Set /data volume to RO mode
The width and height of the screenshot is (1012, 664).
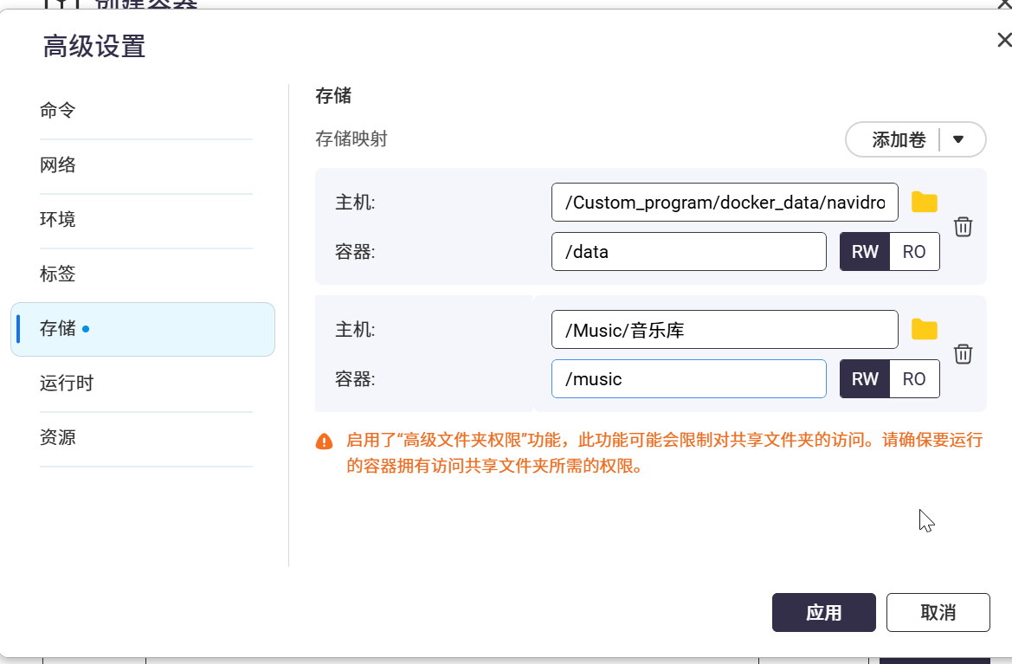tap(914, 252)
